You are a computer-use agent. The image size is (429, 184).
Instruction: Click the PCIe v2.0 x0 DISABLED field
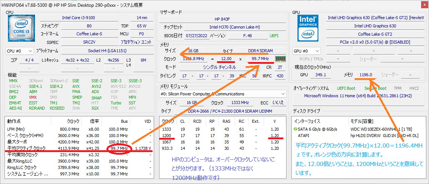tap(375, 42)
